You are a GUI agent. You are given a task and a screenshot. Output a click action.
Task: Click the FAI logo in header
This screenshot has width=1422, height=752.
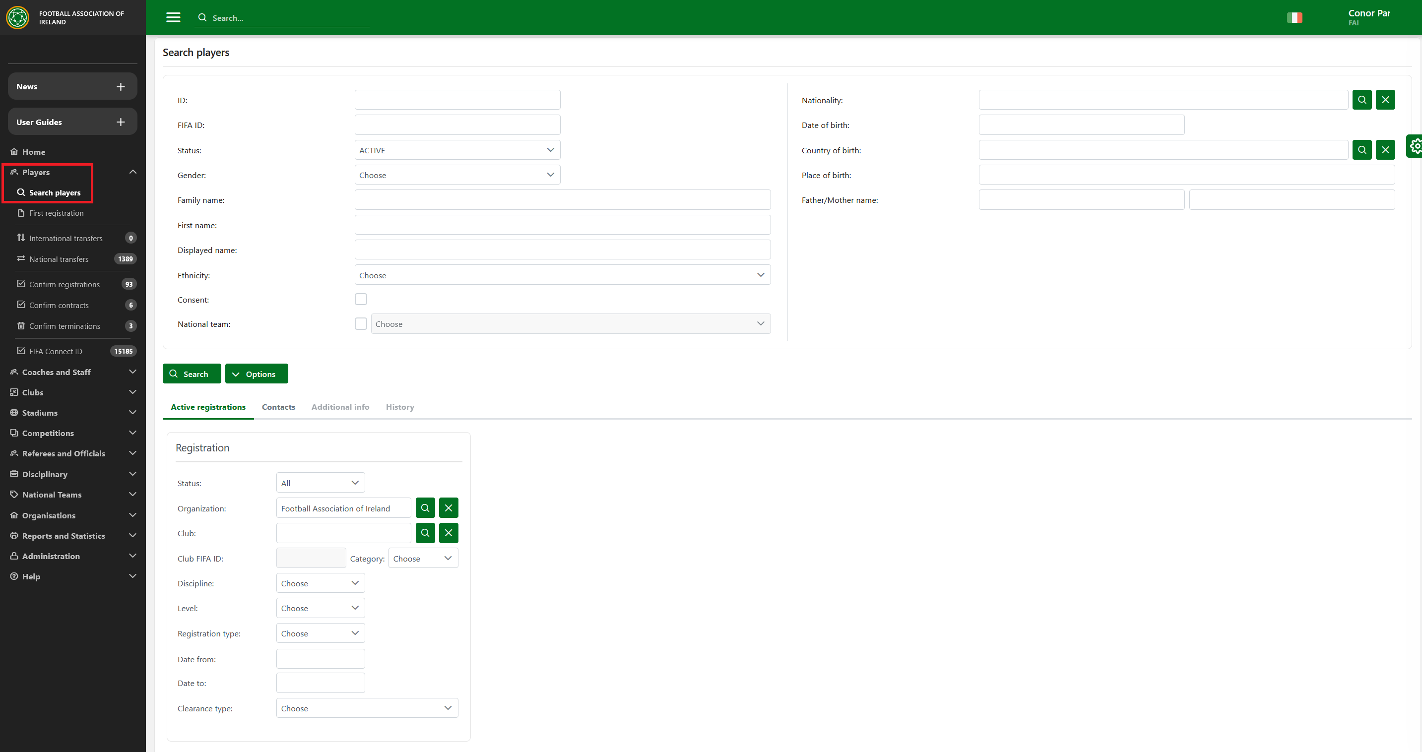click(x=17, y=18)
